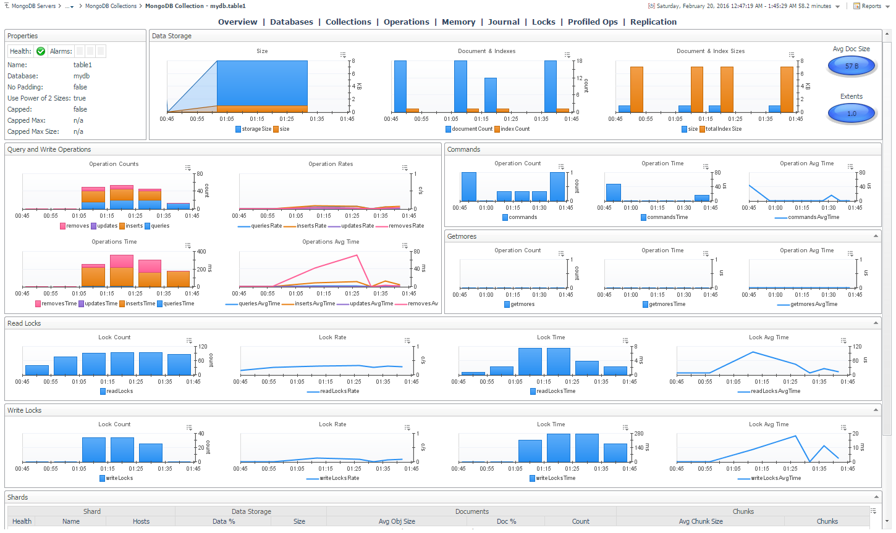This screenshot has width=896, height=533.
Task: Sort Shards table by Avg Obj Size column
Action: click(397, 521)
